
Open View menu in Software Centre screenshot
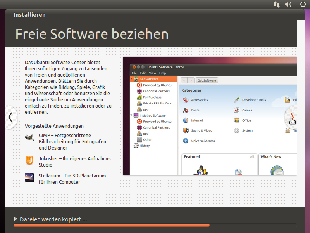tap(152, 73)
